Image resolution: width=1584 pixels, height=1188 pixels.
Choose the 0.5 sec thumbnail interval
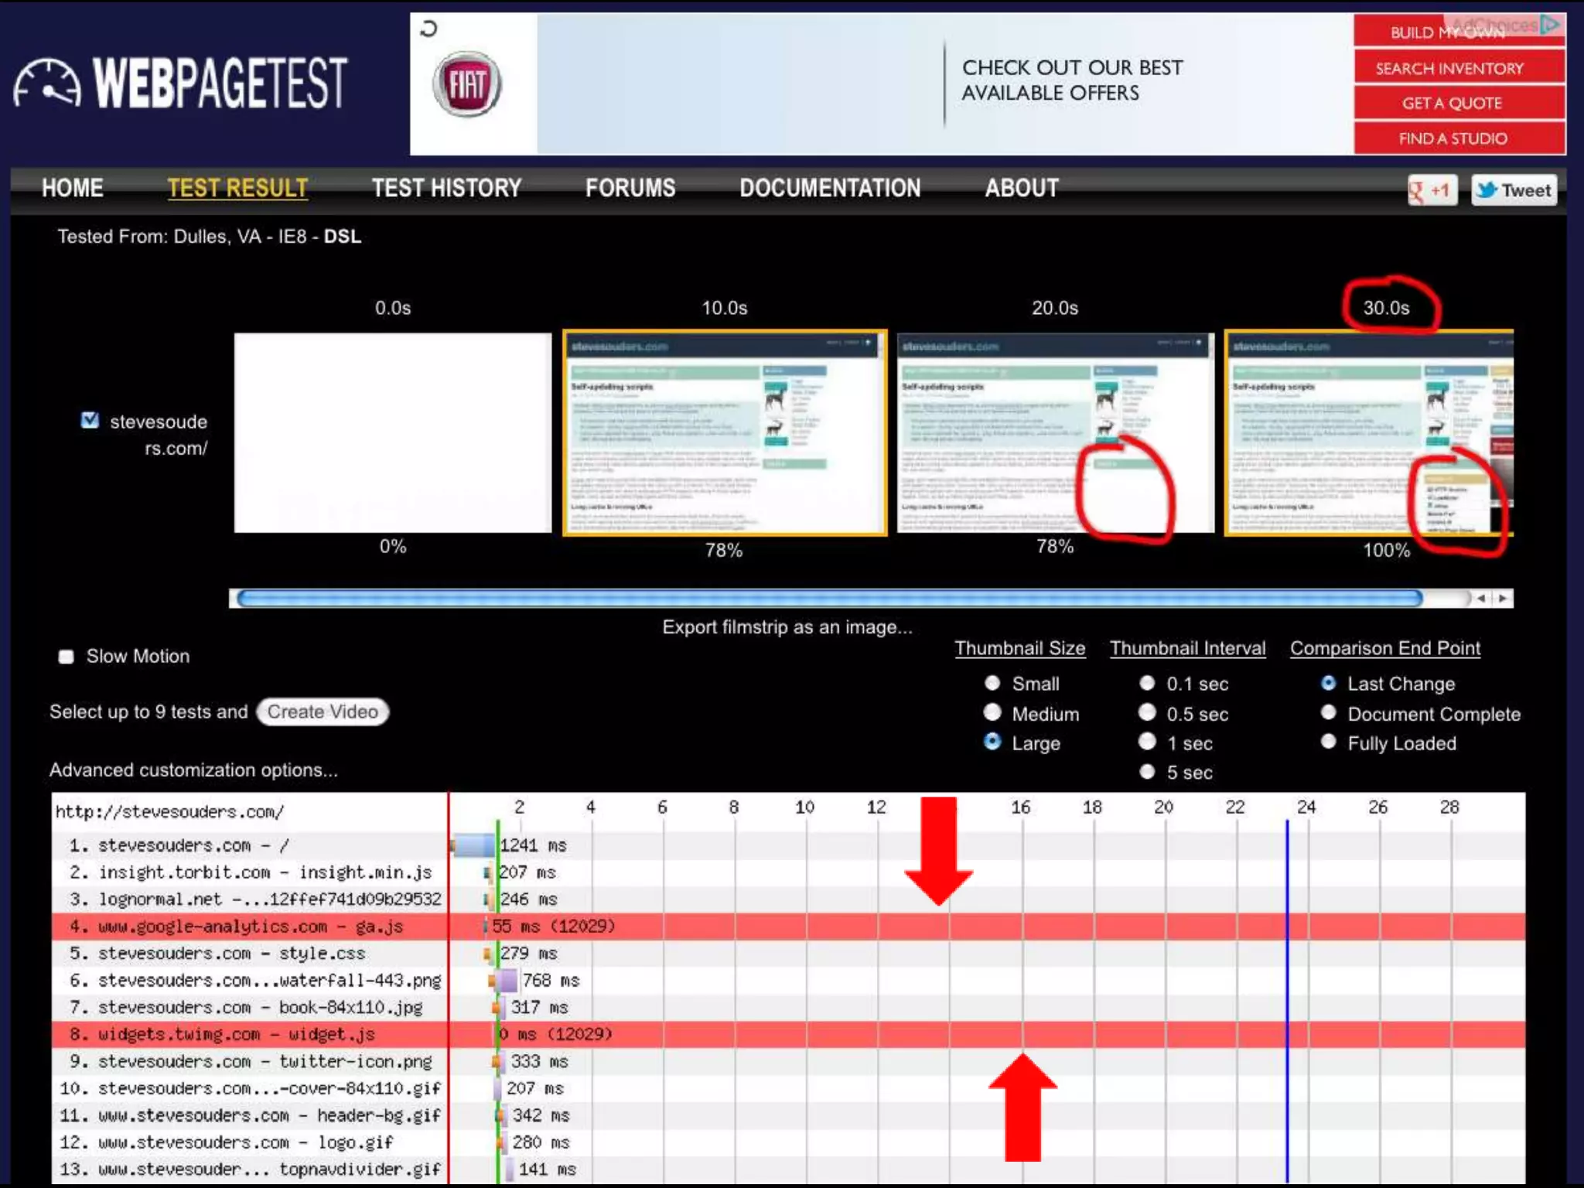(x=1147, y=712)
